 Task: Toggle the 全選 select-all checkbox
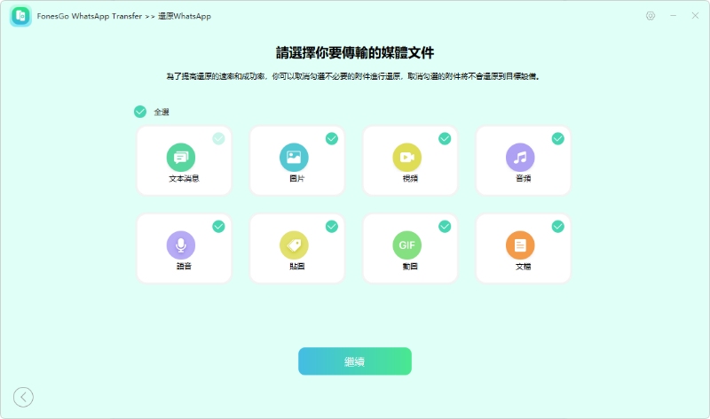(x=140, y=112)
